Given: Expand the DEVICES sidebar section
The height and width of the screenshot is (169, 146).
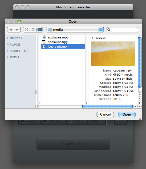Looking at the screenshot, I should coord(8,38).
